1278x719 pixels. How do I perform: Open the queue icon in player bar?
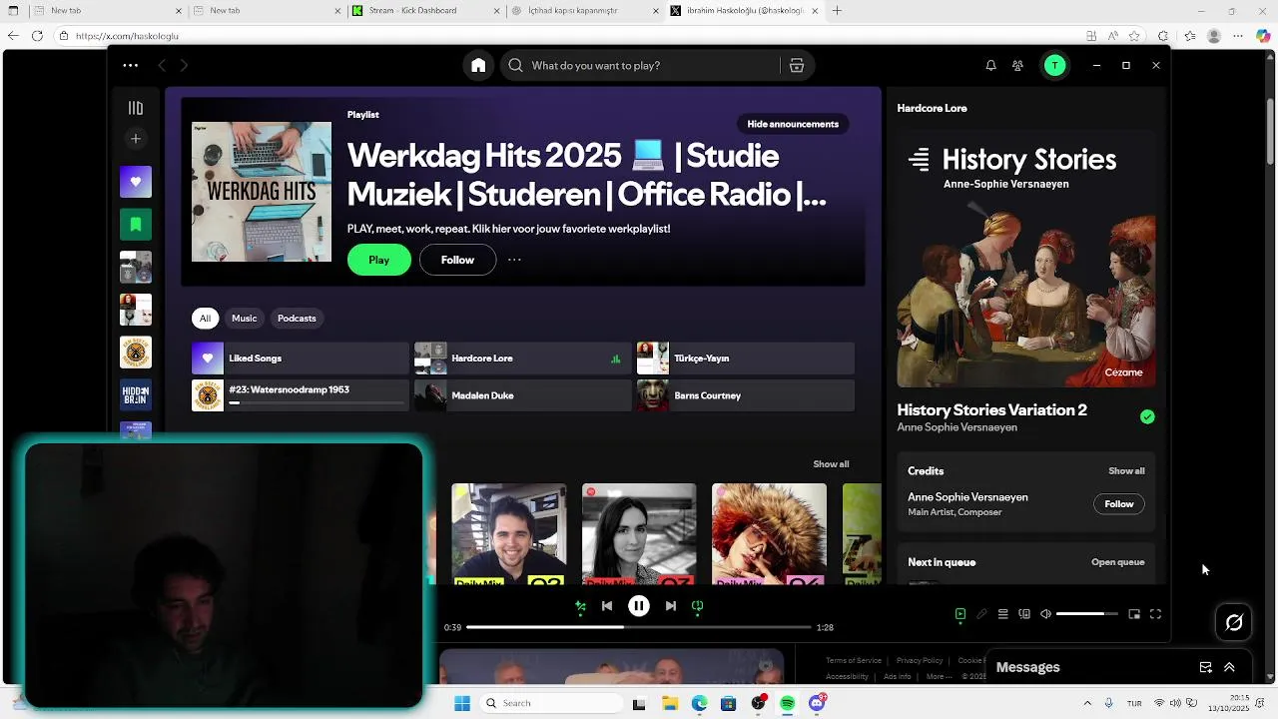coord(1002,614)
